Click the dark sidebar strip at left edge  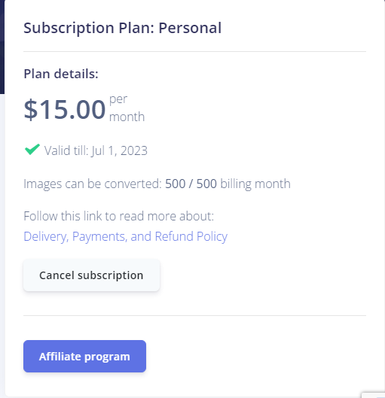pos(2,47)
